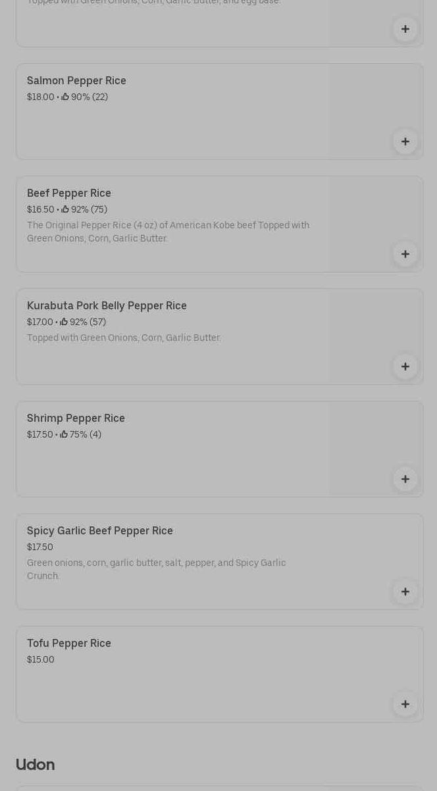437x791 pixels.
Task: Click Kurabuta Pork Belly $17.00 price
Action: click(x=39, y=322)
